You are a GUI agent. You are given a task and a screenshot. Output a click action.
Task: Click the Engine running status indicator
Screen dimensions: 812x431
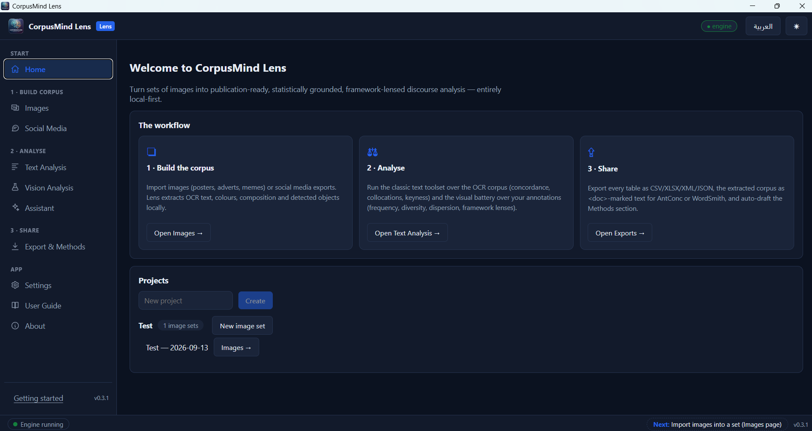(x=38, y=424)
